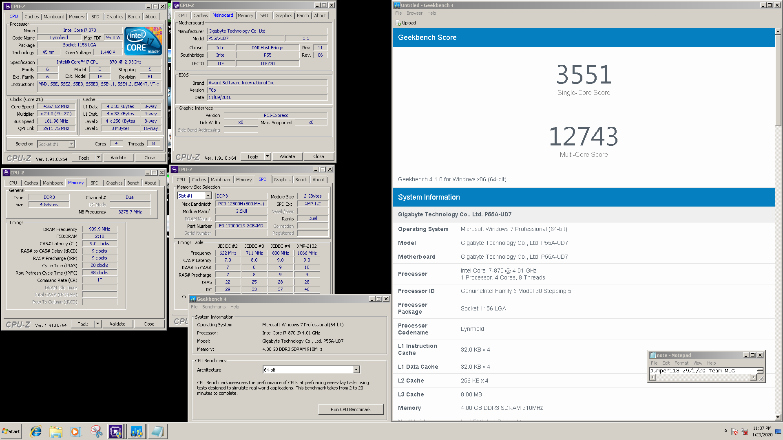783x440 pixels.
Task: Switch to Caches tab in CPU-Z CPU window
Action: pyautogui.click(x=31, y=17)
